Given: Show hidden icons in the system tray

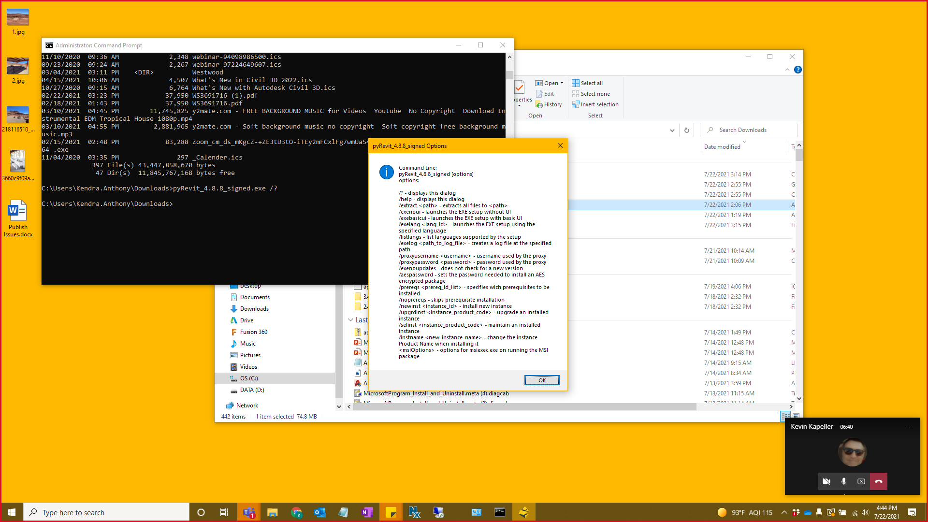Looking at the screenshot, I should (784, 512).
